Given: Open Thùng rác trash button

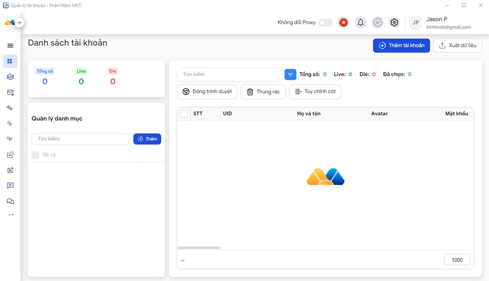Looking at the screenshot, I should pos(263,92).
